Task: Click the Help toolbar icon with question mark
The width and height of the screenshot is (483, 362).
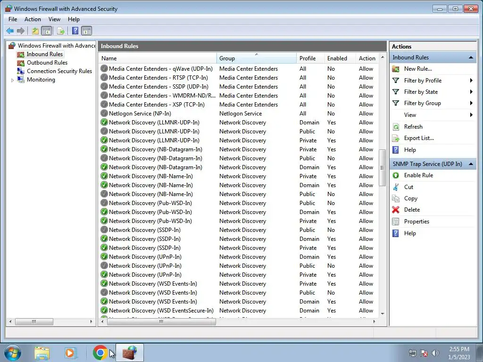Action: click(x=75, y=31)
